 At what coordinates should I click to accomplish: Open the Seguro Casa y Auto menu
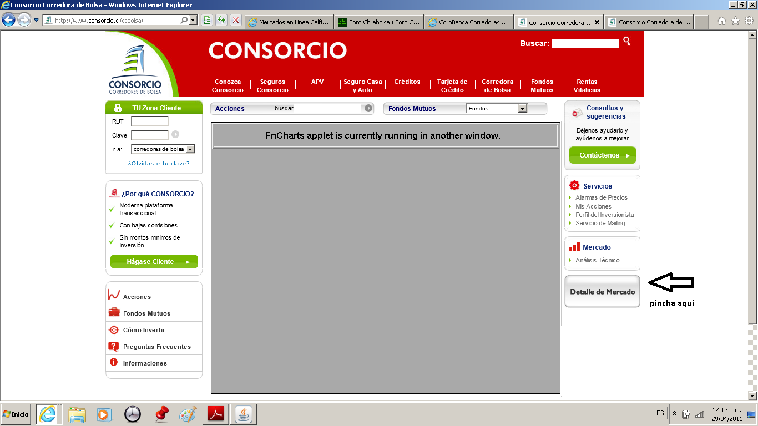tap(362, 86)
